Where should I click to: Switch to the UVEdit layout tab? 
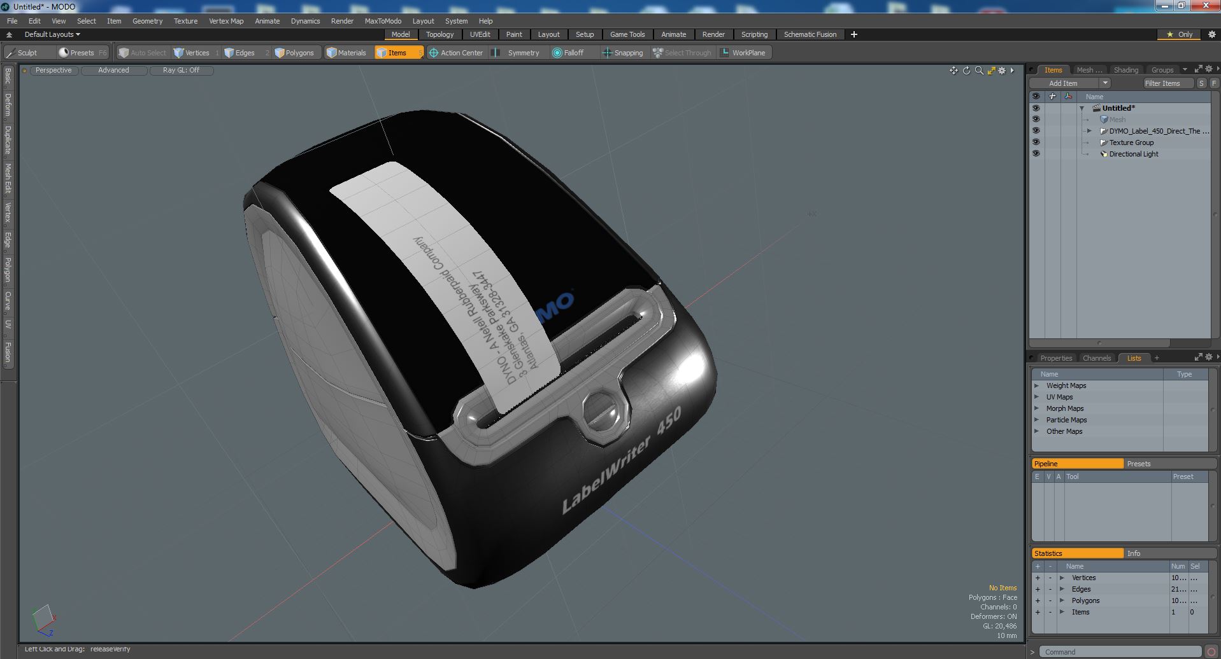pyautogui.click(x=480, y=34)
